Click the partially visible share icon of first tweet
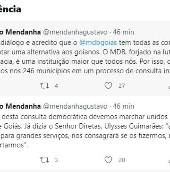The width and height of the screenshot is (170, 172). (169, 87)
